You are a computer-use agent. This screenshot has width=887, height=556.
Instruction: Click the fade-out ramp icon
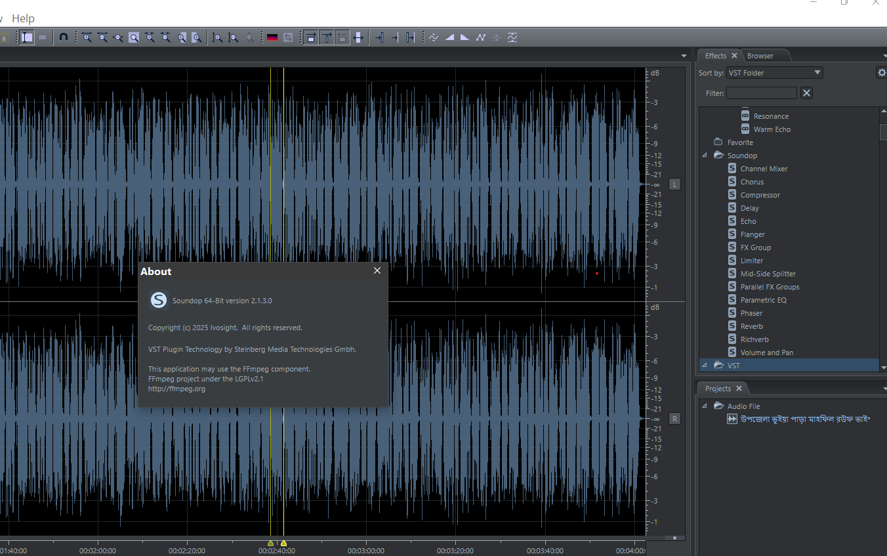pos(464,37)
